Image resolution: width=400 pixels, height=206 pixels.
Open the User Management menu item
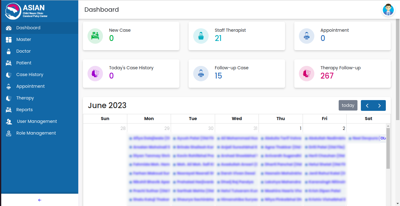(x=37, y=121)
